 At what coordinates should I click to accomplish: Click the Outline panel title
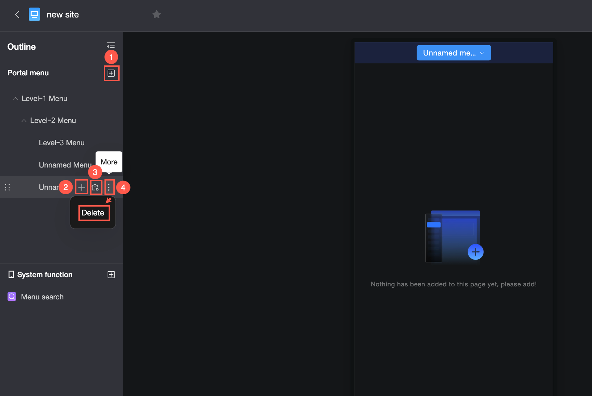click(22, 47)
